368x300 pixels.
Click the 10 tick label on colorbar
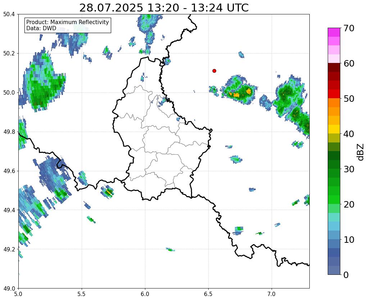pyautogui.click(x=349, y=240)
